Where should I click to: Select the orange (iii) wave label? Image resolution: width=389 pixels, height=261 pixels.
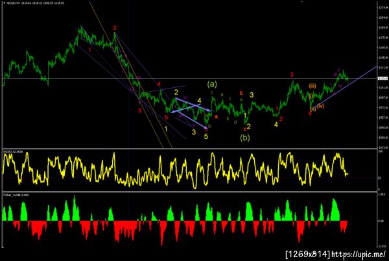coord(312,86)
